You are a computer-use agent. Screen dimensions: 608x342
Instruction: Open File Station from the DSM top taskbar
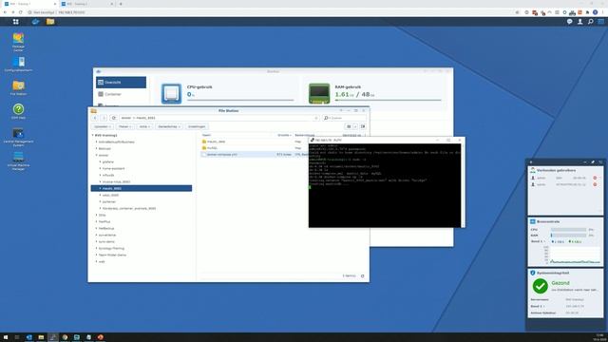pyautogui.click(x=50, y=22)
